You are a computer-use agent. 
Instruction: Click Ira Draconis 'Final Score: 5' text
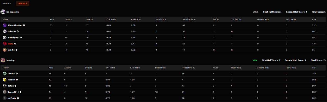[x=319, y=12]
